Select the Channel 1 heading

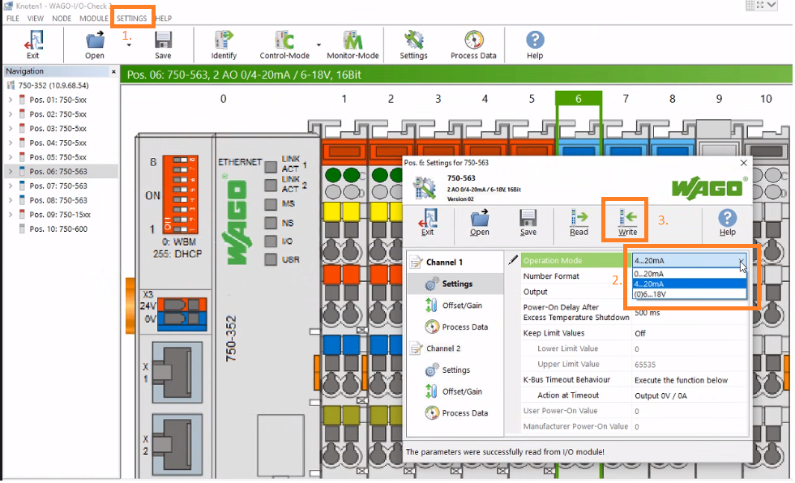[444, 262]
